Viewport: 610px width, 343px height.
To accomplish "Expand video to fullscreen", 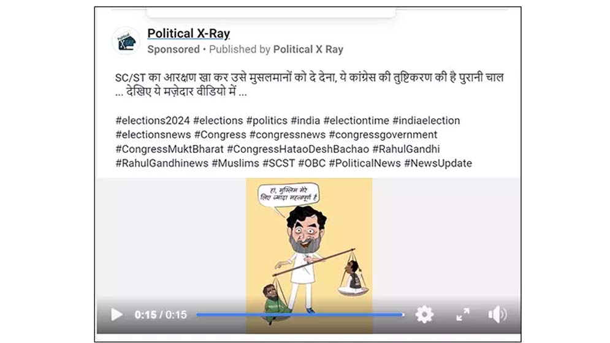I will [x=462, y=315].
